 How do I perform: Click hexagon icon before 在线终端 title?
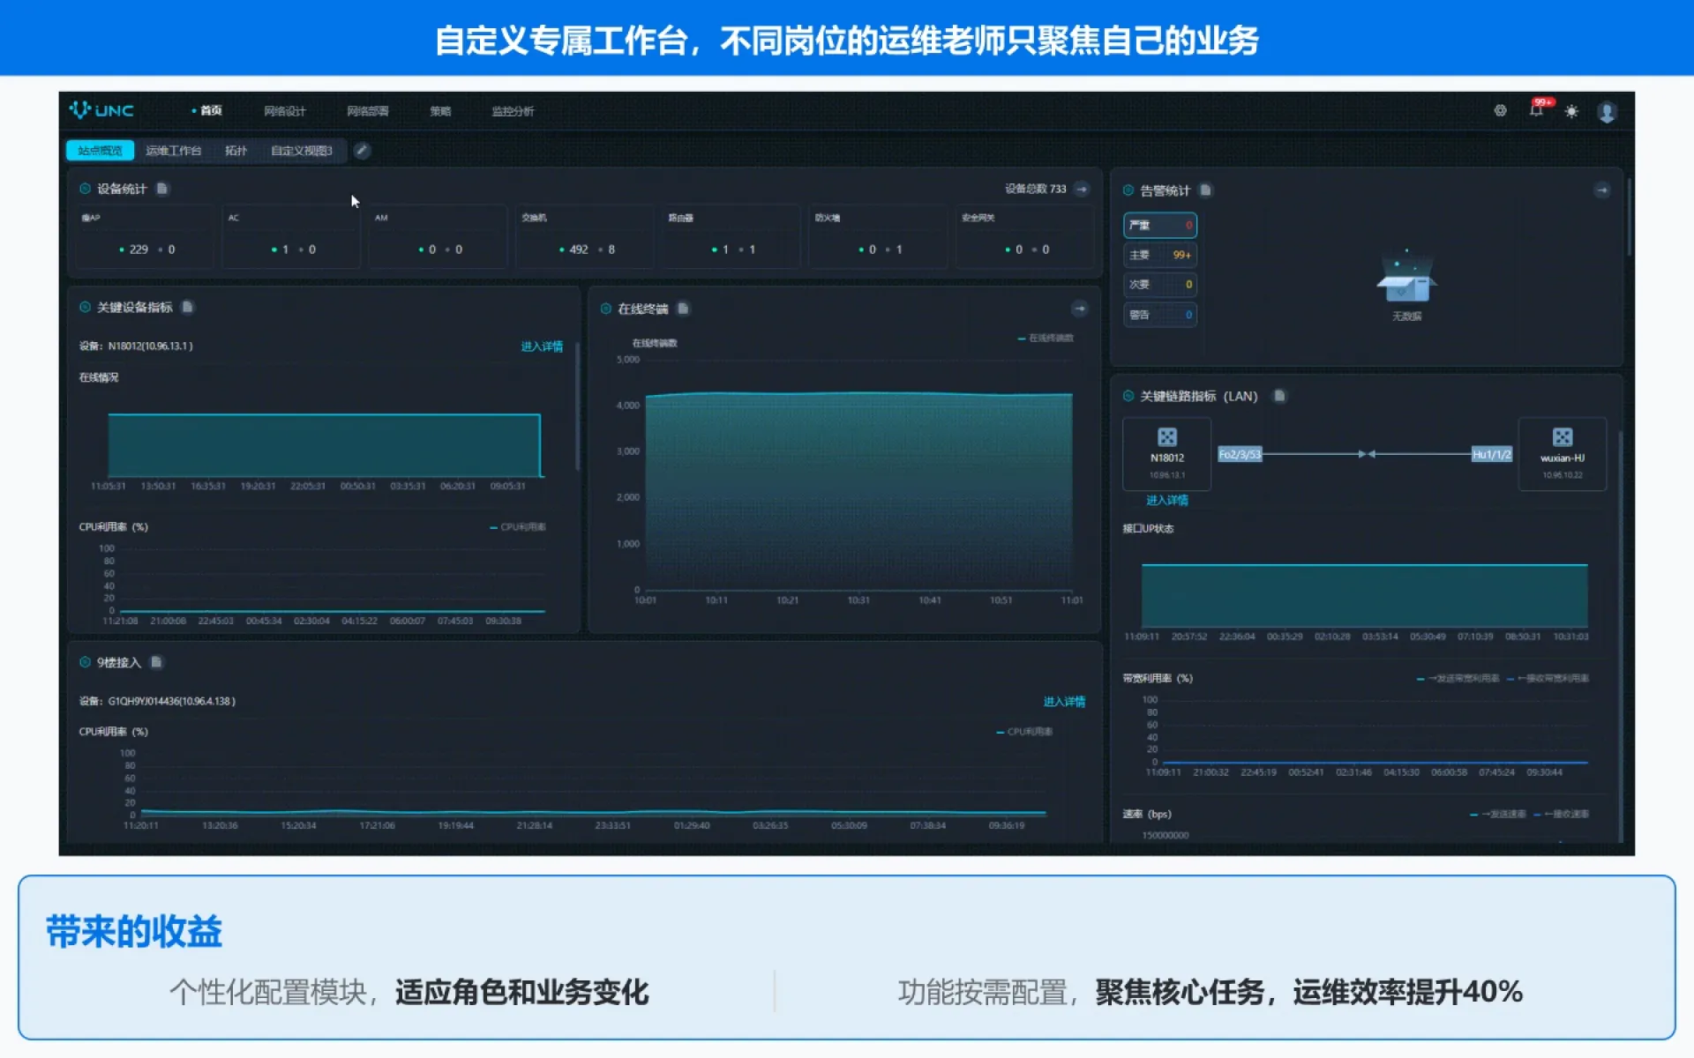pyautogui.click(x=605, y=309)
